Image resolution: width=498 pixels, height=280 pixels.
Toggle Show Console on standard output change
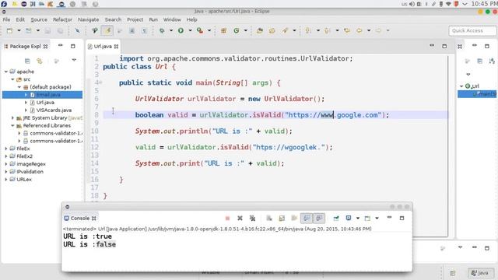307,219
